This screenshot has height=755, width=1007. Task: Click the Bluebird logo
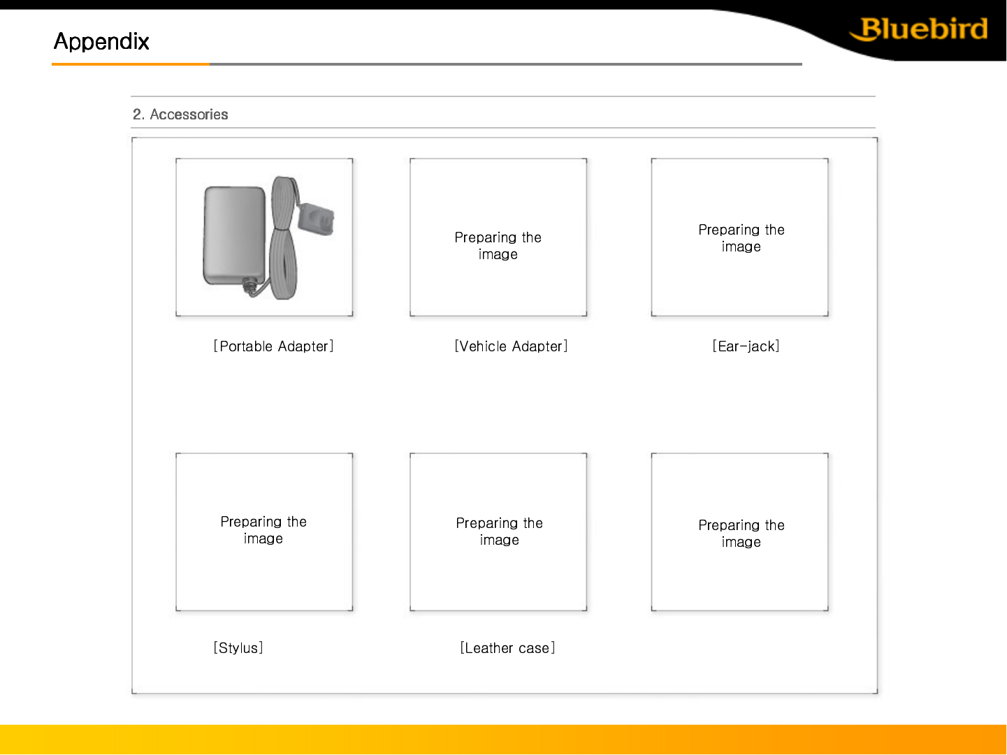click(918, 29)
